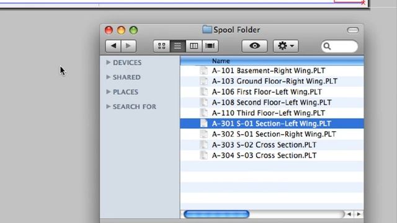Screen dimensions: 397x223
Task: Select A-304 S-03 Cross Section.PLT
Action: (272, 155)
